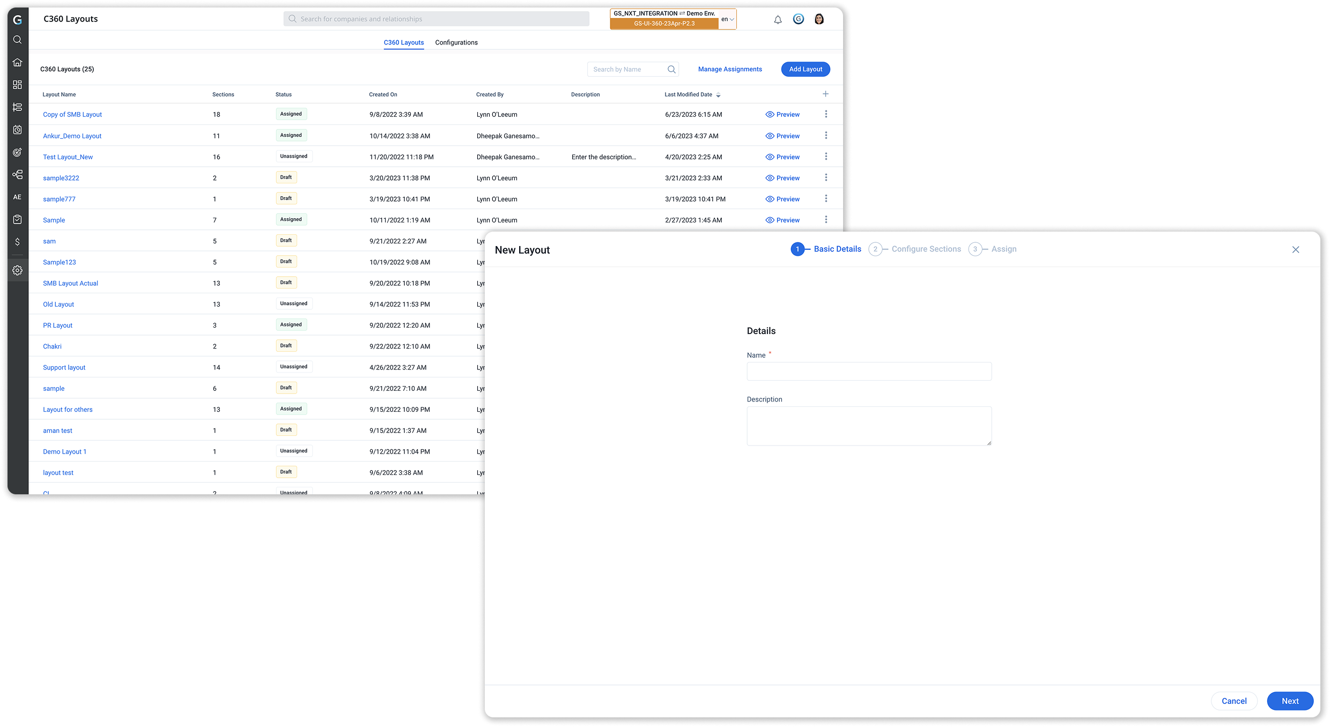Click the Created On column header
The height and width of the screenshot is (727, 1330).
pyautogui.click(x=383, y=95)
